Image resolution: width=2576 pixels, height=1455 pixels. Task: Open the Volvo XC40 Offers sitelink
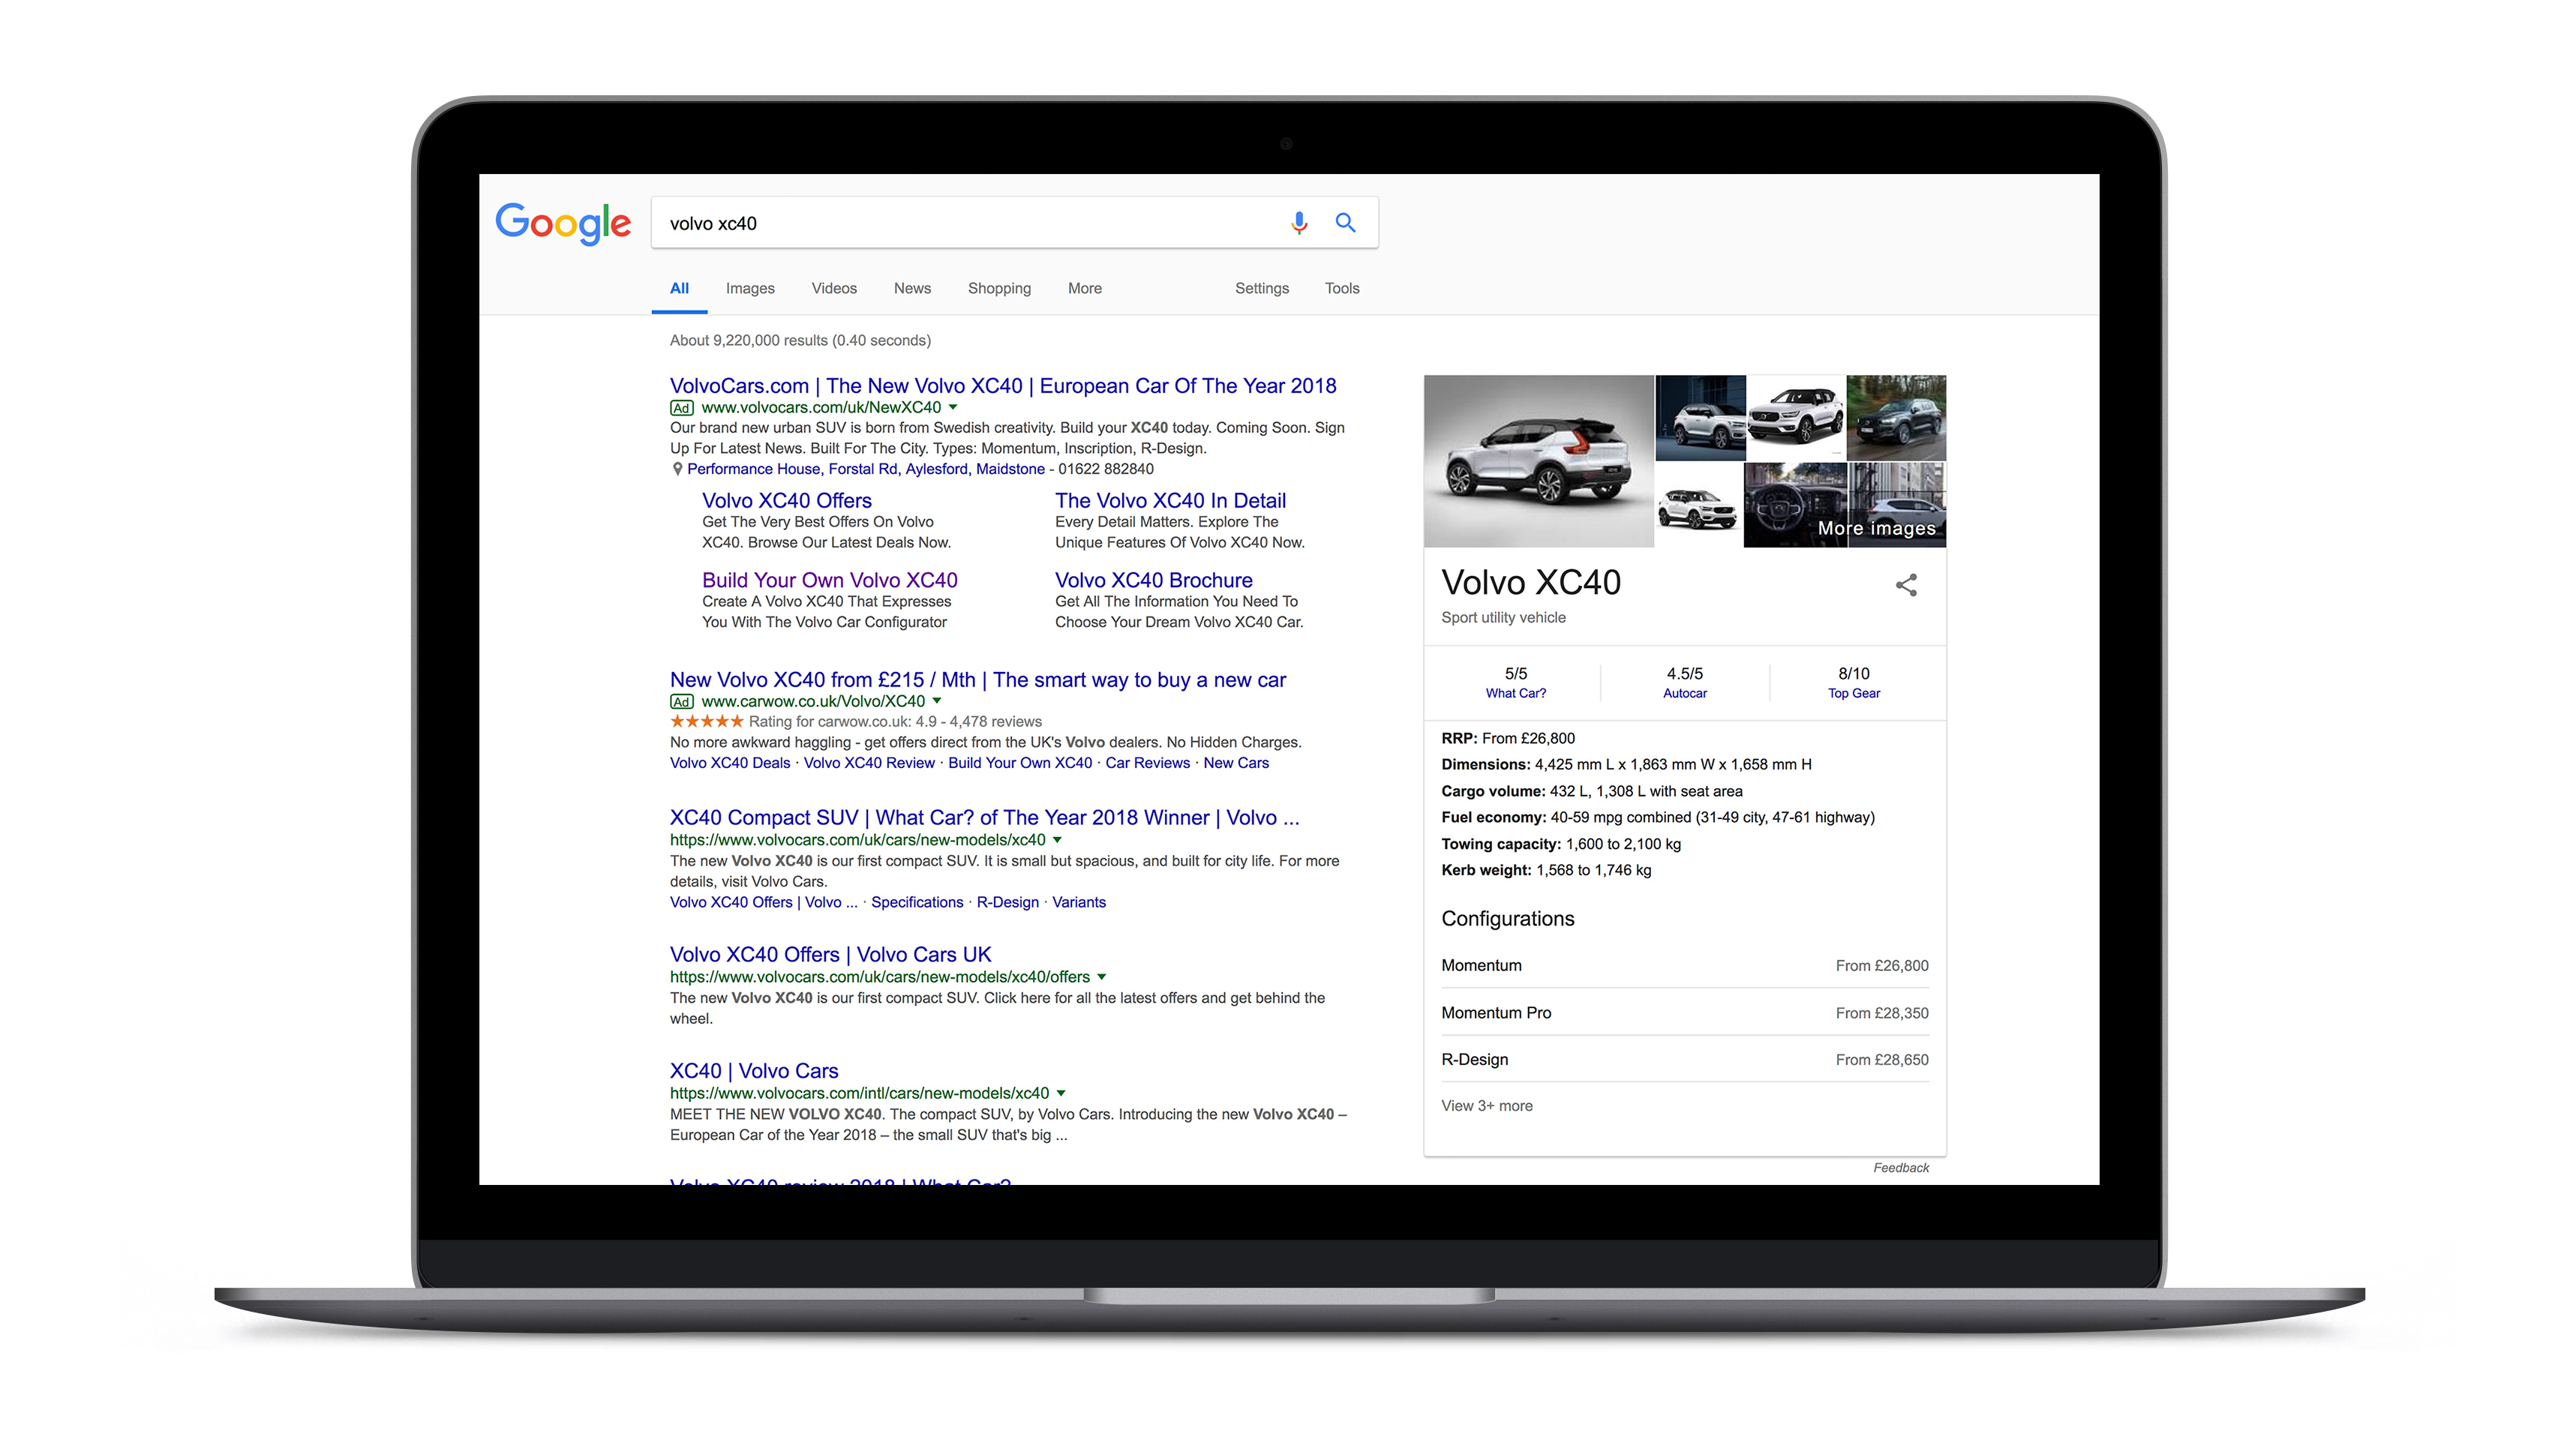click(786, 500)
